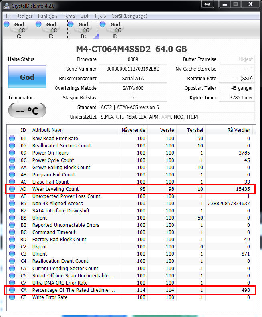Click status icon of Power Cycle Count
Screen dimensions: 262x317
pos(12,160)
